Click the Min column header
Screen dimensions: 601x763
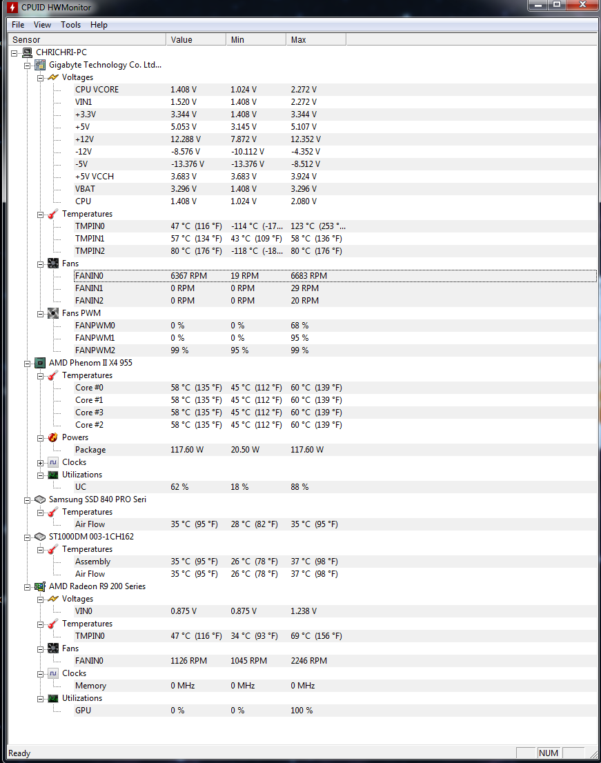pyautogui.click(x=256, y=39)
